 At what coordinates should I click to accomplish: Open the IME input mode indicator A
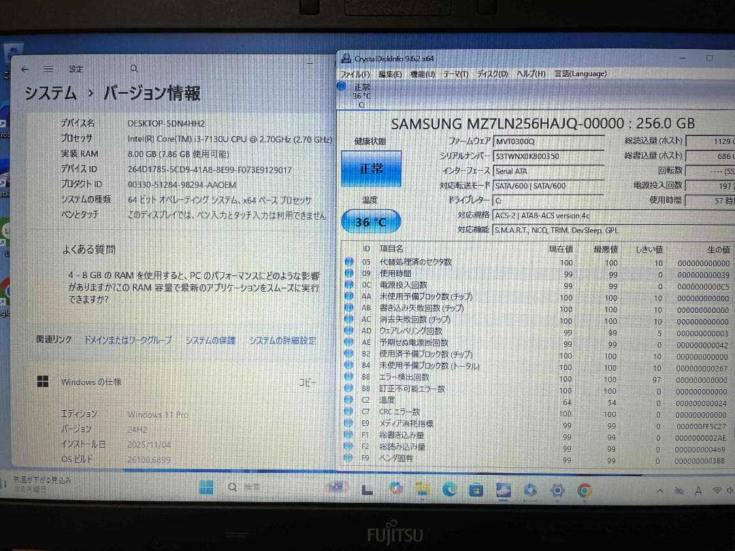(698, 490)
